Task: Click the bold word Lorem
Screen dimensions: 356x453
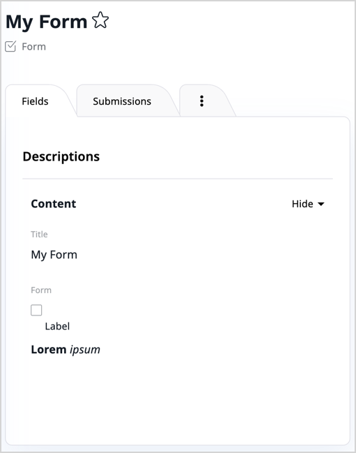Action: [49, 350]
